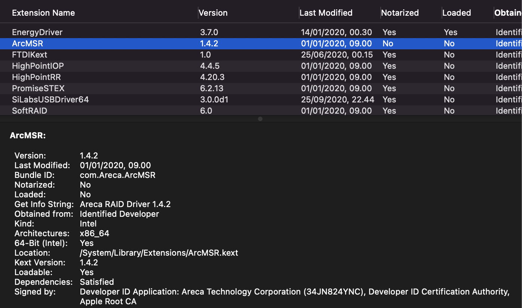
Task: Select the HighPointIOP extension row
Action: tap(38, 66)
